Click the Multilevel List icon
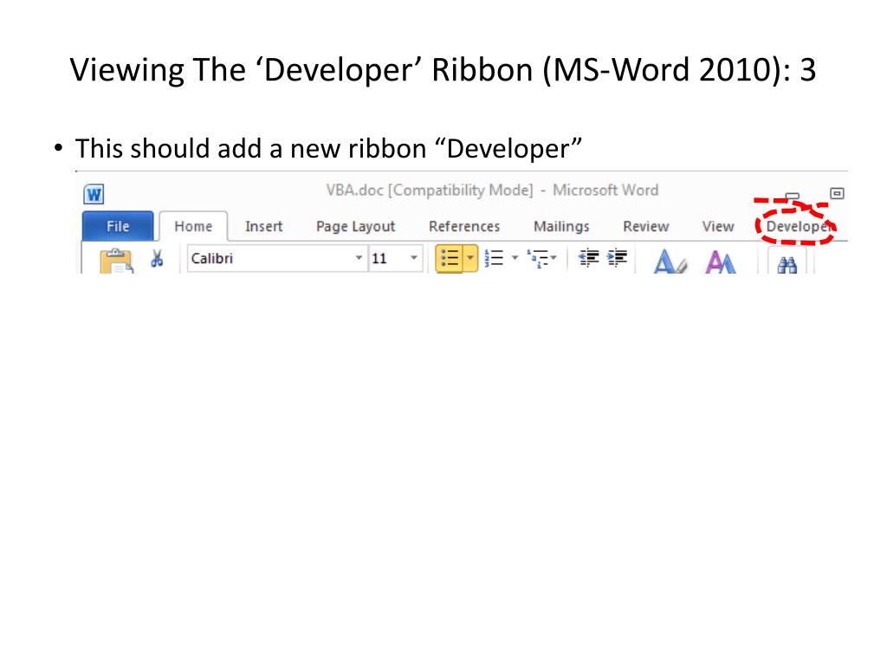 [x=537, y=258]
